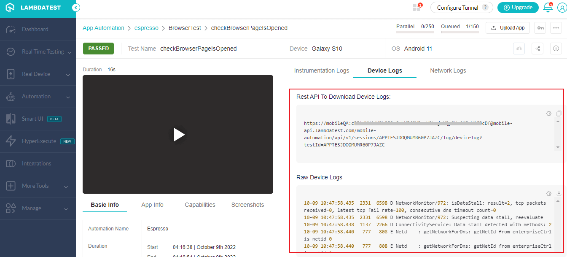This screenshot has width=567, height=257.
Task: Copy the Rest API device log URL
Action: [x=559, y=114]
